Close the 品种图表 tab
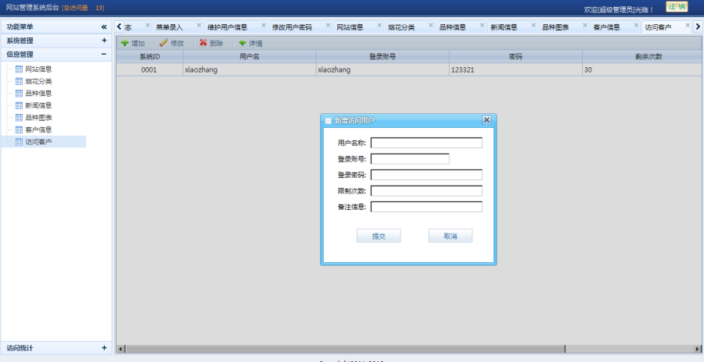Viewport: 704px width, 362px height. pos(585,25)
